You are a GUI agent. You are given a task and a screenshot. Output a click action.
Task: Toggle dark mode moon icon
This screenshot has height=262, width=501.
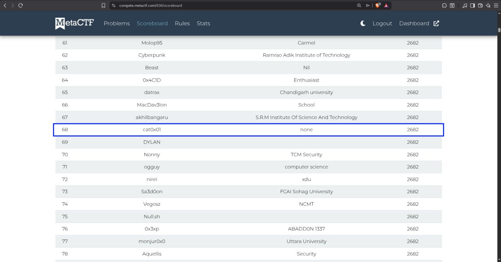click(x=363, y=23)
